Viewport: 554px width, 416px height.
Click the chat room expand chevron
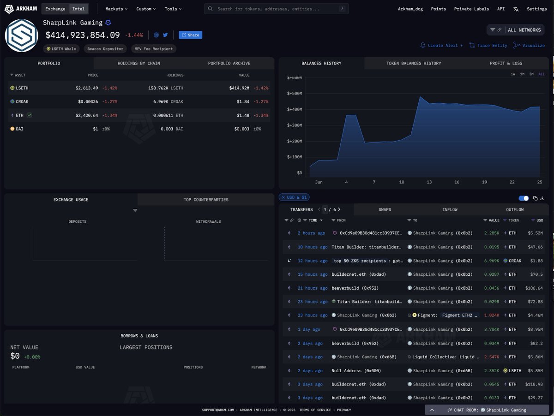coord(432,410)
